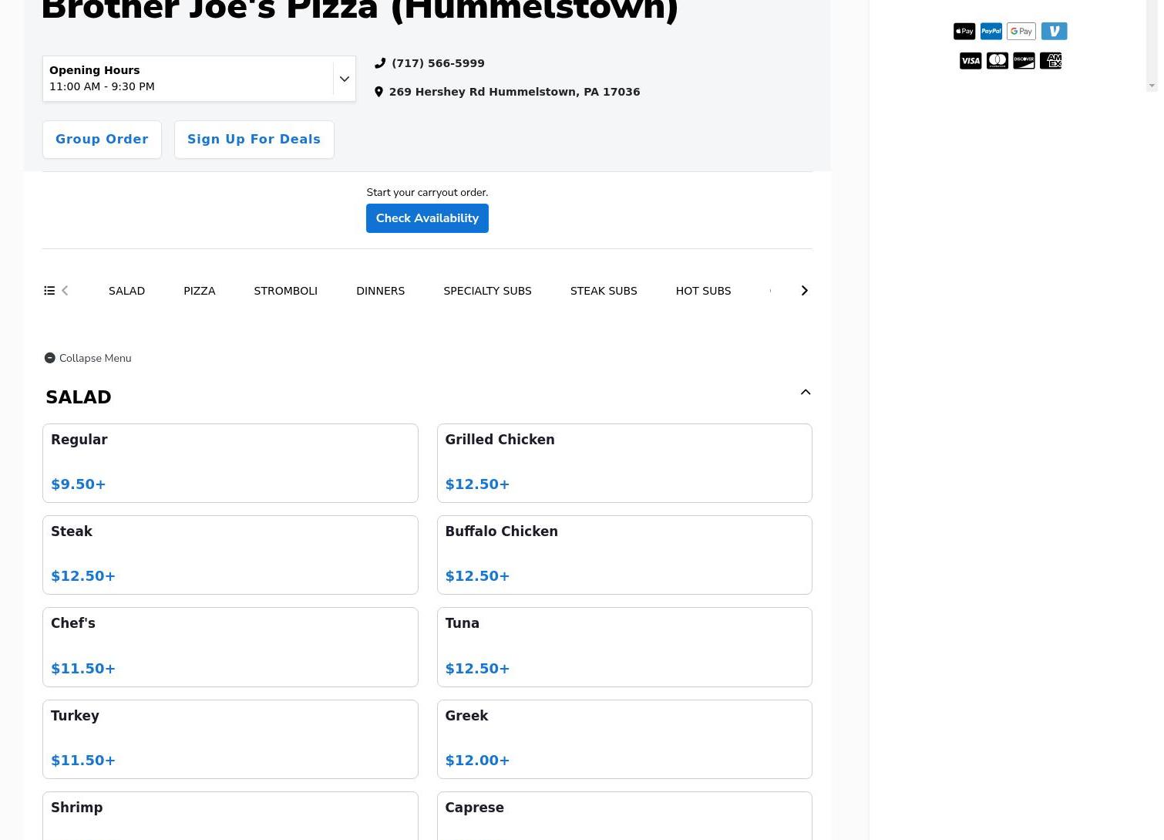Click the SALAD section heading

79,397
